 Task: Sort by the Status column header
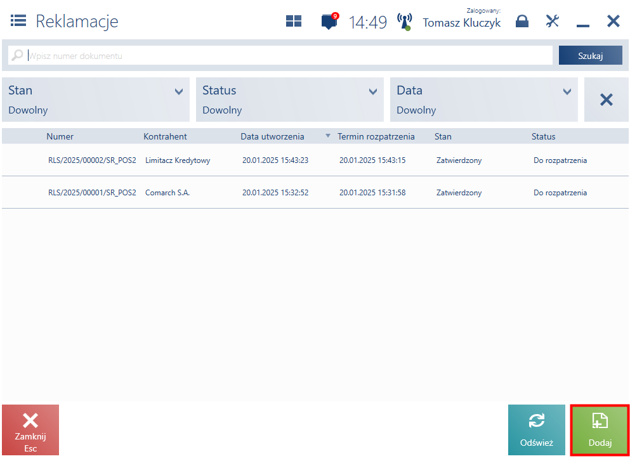coord(544,136)
